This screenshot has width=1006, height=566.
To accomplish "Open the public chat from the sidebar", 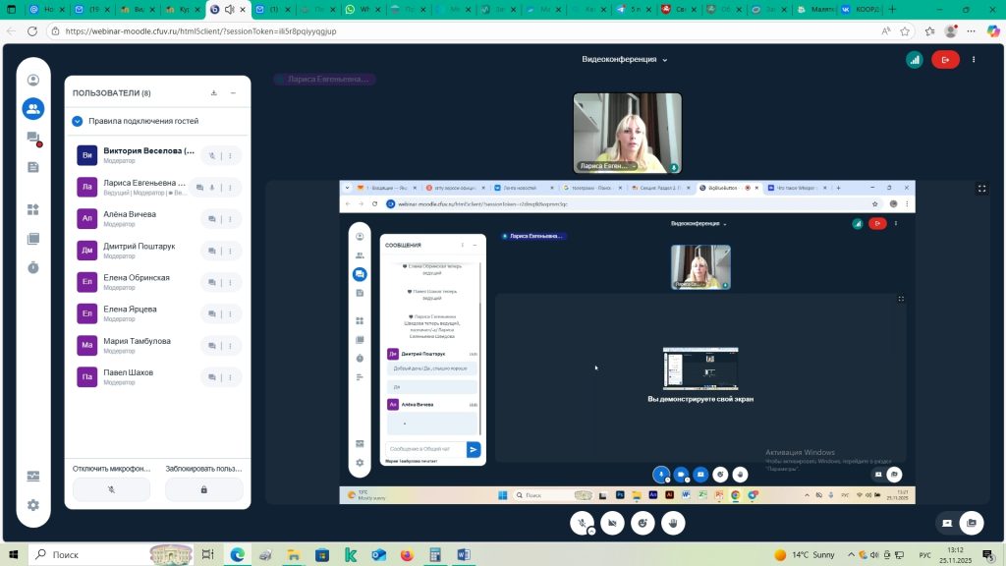I will [x=33, y=139].
